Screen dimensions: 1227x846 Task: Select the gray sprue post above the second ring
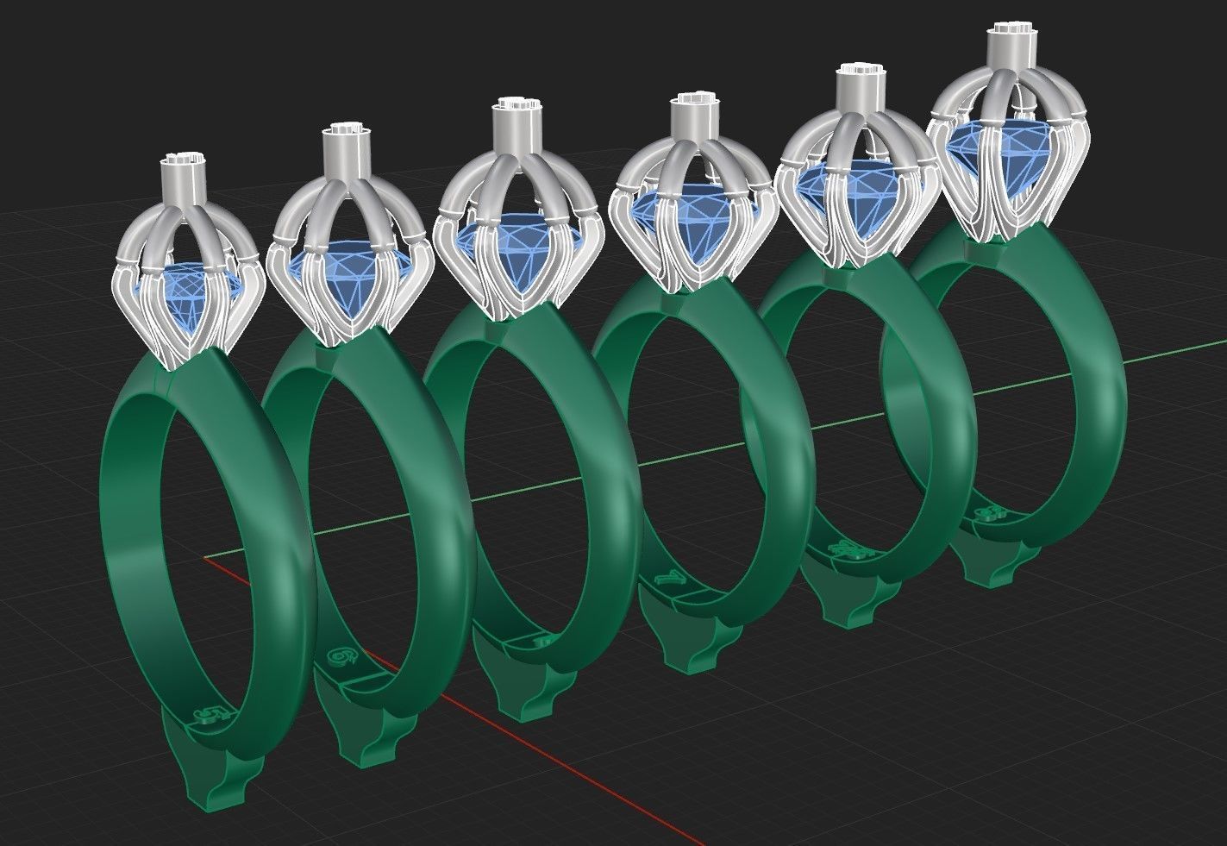[347, 155]
